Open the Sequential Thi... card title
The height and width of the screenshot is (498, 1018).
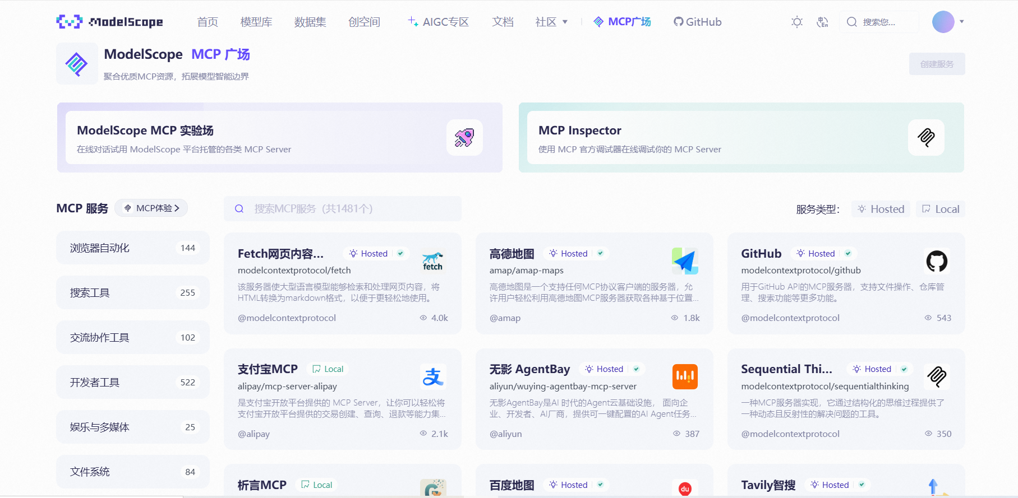tap(786, 369)
